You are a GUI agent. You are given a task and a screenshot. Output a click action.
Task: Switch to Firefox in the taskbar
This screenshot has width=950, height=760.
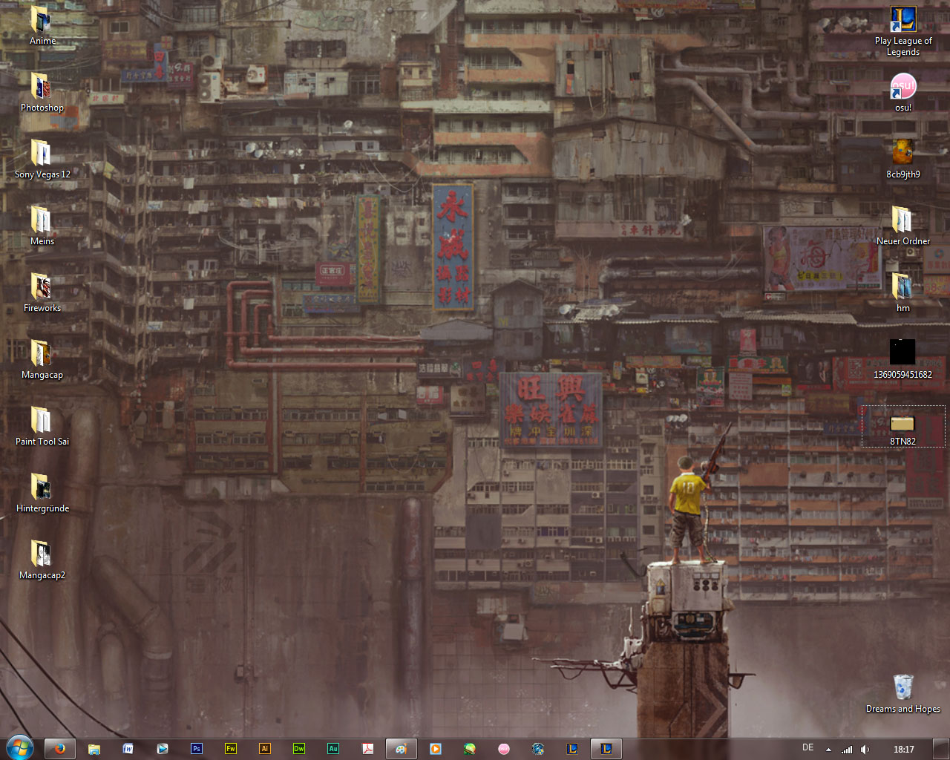pos(60,749)
